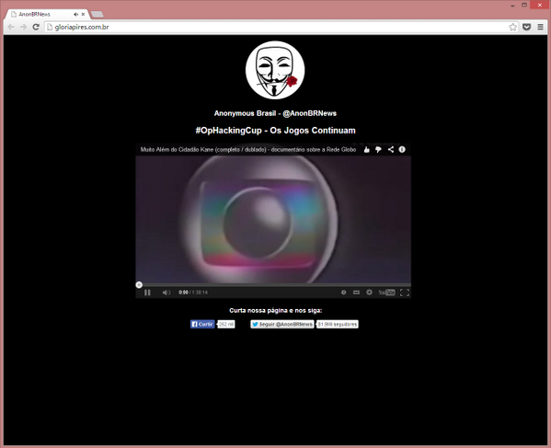Click the #OpHackingCup heading text

276,131
